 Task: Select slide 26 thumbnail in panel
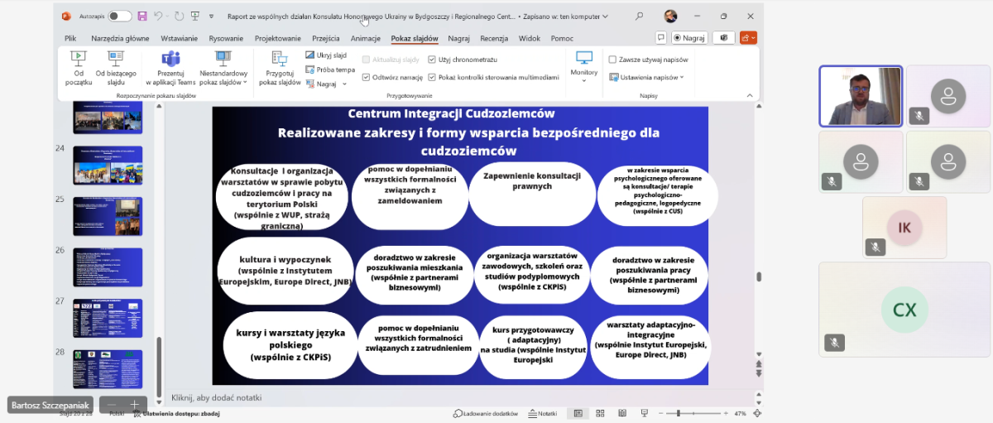[108, 267]
